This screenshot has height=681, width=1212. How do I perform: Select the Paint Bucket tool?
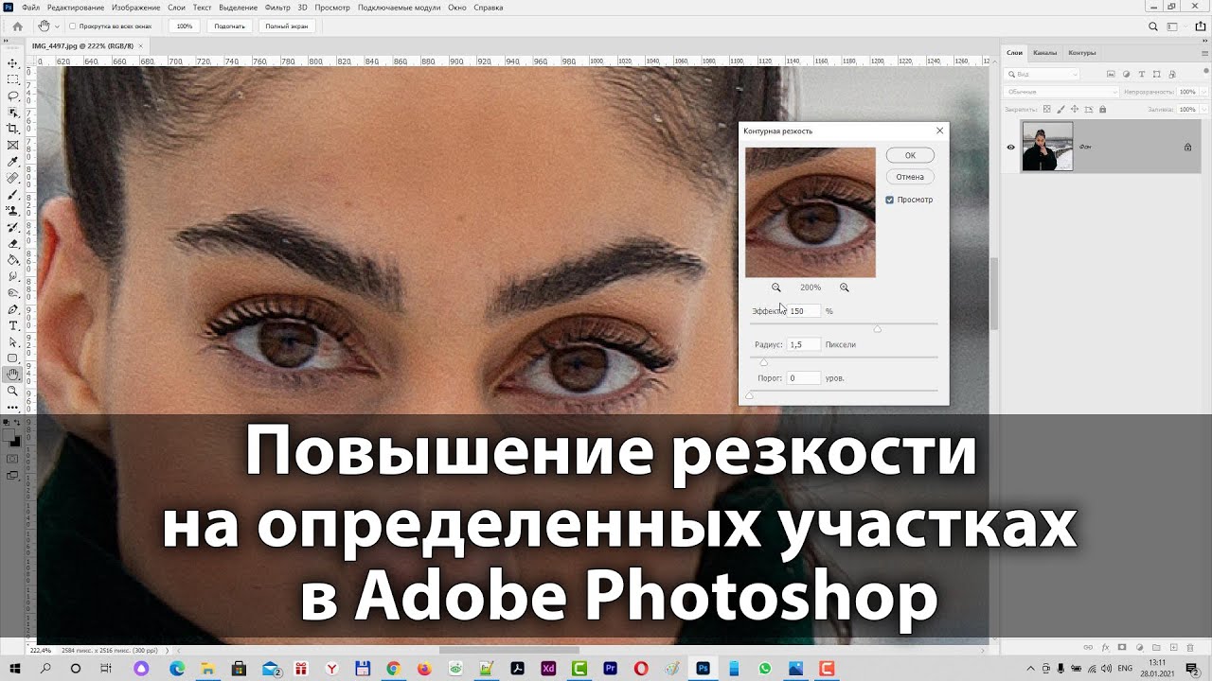click(12, 259)
